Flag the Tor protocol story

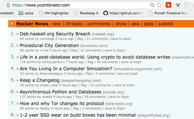76,108
